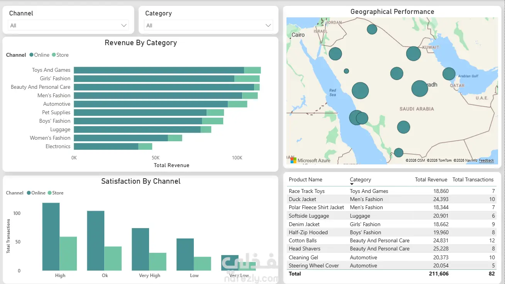The height and width of the screenshot is (284, 505).
Task: Sort table by Total Revenue header
Action: pos(431,179)
